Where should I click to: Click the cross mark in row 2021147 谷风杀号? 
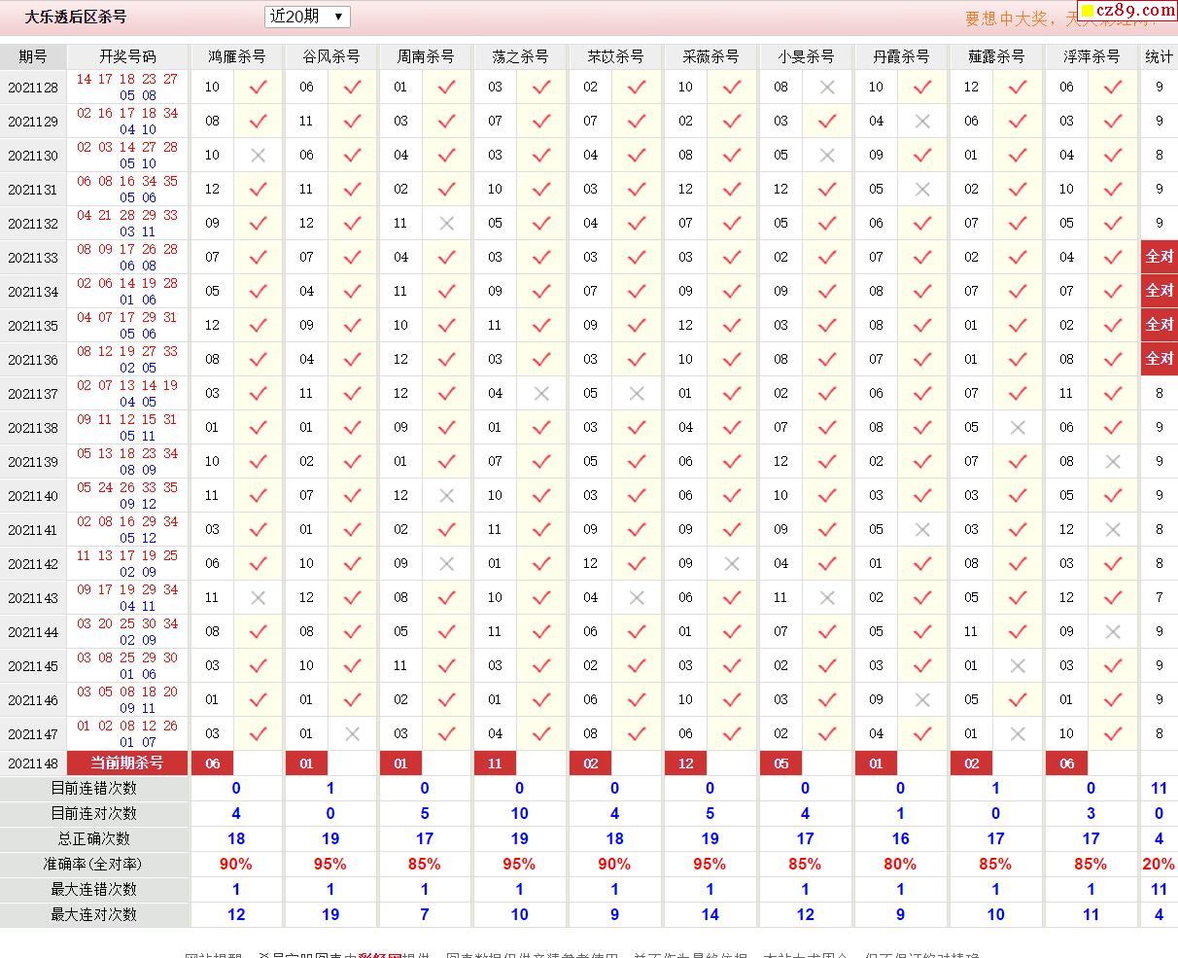coord(353,733)
